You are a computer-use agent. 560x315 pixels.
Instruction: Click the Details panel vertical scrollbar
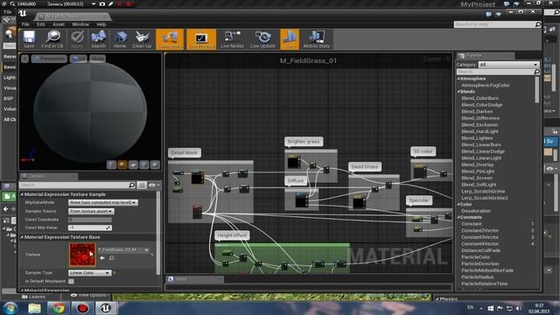(158, 233)
